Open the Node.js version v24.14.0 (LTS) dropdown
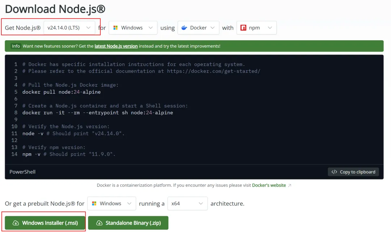391x234 pixels. [x=69, y=28]
